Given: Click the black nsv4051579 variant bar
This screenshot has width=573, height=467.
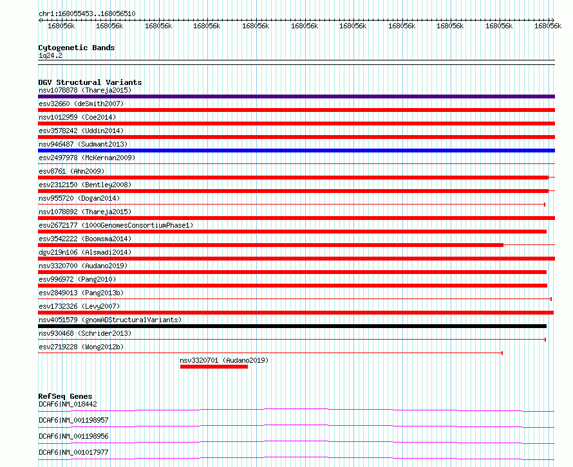Looking at the screenshot, I should [x=292, y=326].
